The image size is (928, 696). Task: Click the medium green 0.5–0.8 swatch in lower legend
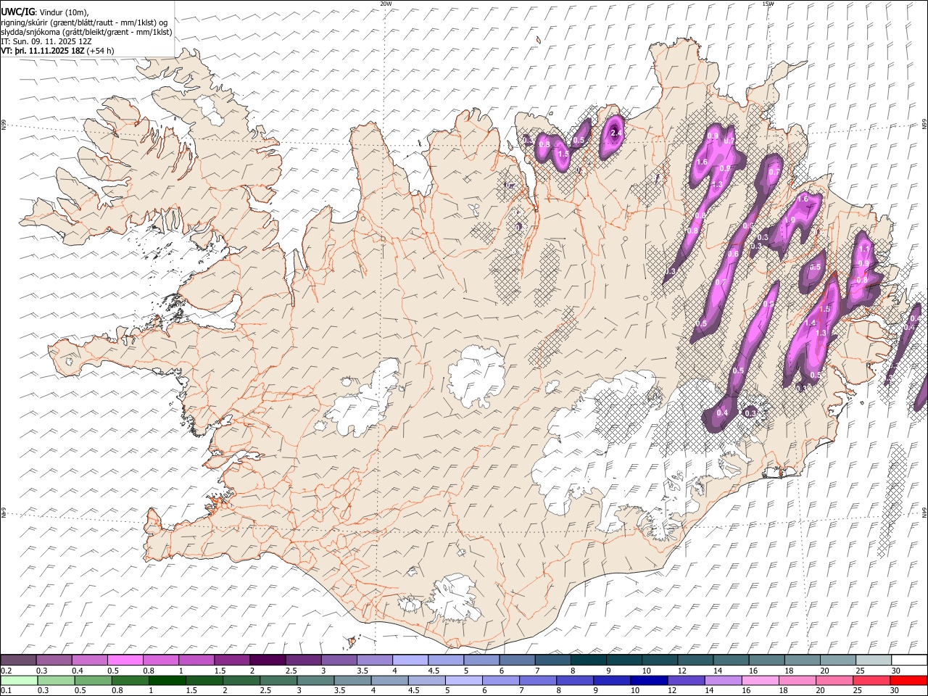point(94,680)
